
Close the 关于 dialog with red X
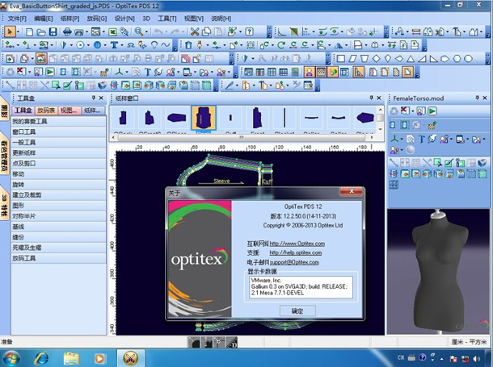pos(352,191)
